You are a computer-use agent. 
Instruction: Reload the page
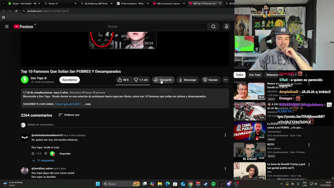tap(16, 11)
